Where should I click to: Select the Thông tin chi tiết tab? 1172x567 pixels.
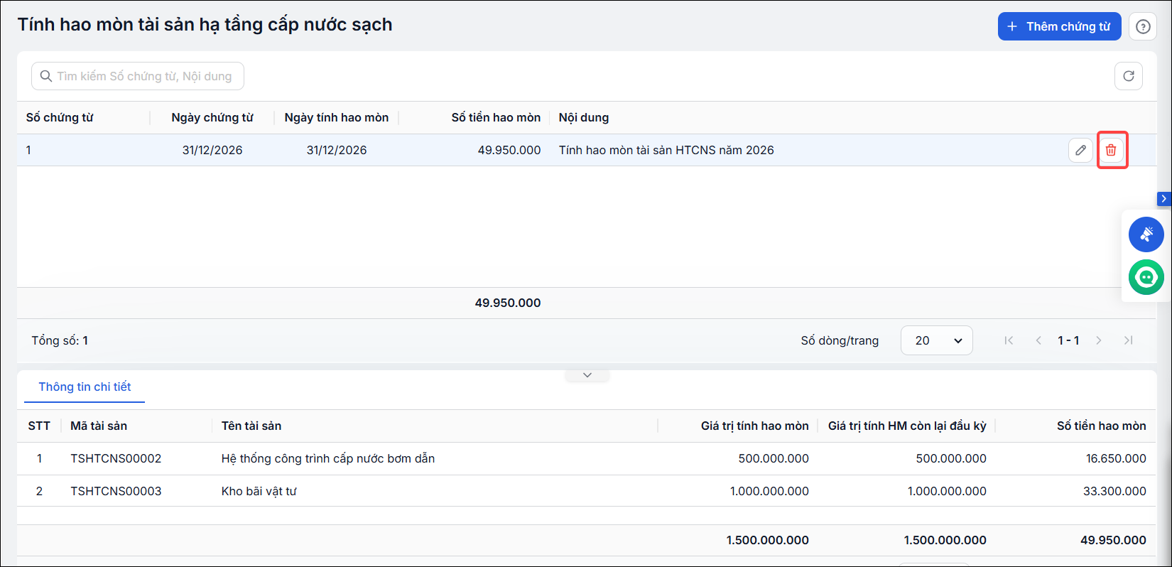click(x=85, y=387)
